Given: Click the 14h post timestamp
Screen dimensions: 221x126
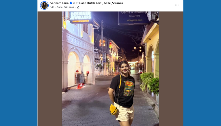Looking at the screenshot, I should tap(52, 7).
